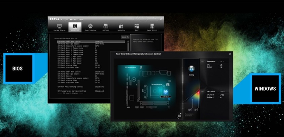Select the Save & Exit tab
The height and width of the screenshot is (137, 284).
pos(152,27)
